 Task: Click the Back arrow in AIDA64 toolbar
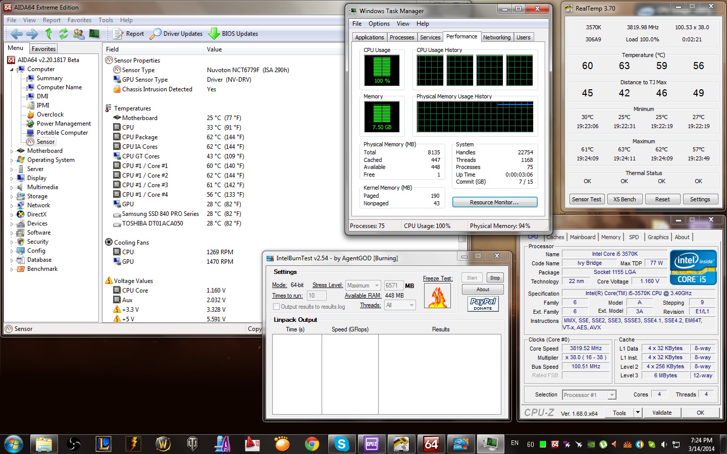[x=17, y=34]
